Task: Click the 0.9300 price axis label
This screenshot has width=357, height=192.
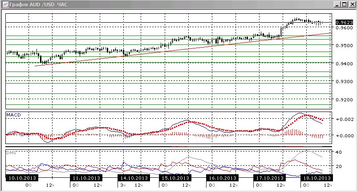Action: 344,81
